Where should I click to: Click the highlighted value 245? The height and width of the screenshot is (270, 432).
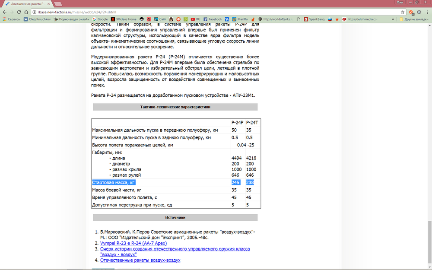coord(235,182)
